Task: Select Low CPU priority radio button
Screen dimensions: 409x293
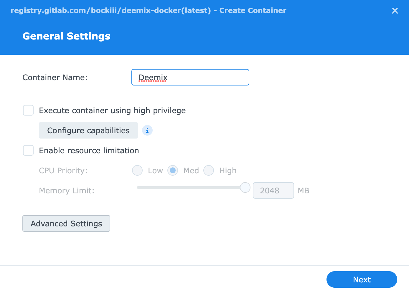Action: coord(137,170)
